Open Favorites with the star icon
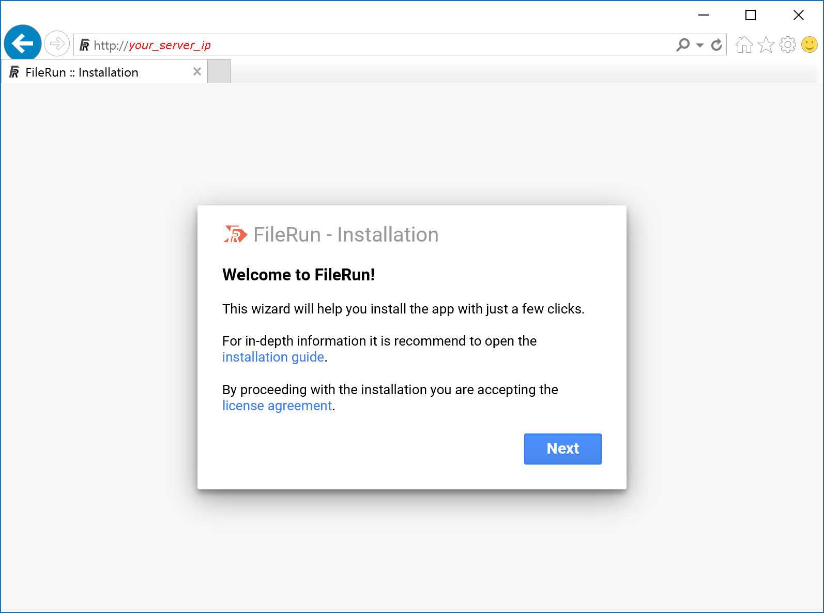This screenshot has width=824, height=613. 766,45
